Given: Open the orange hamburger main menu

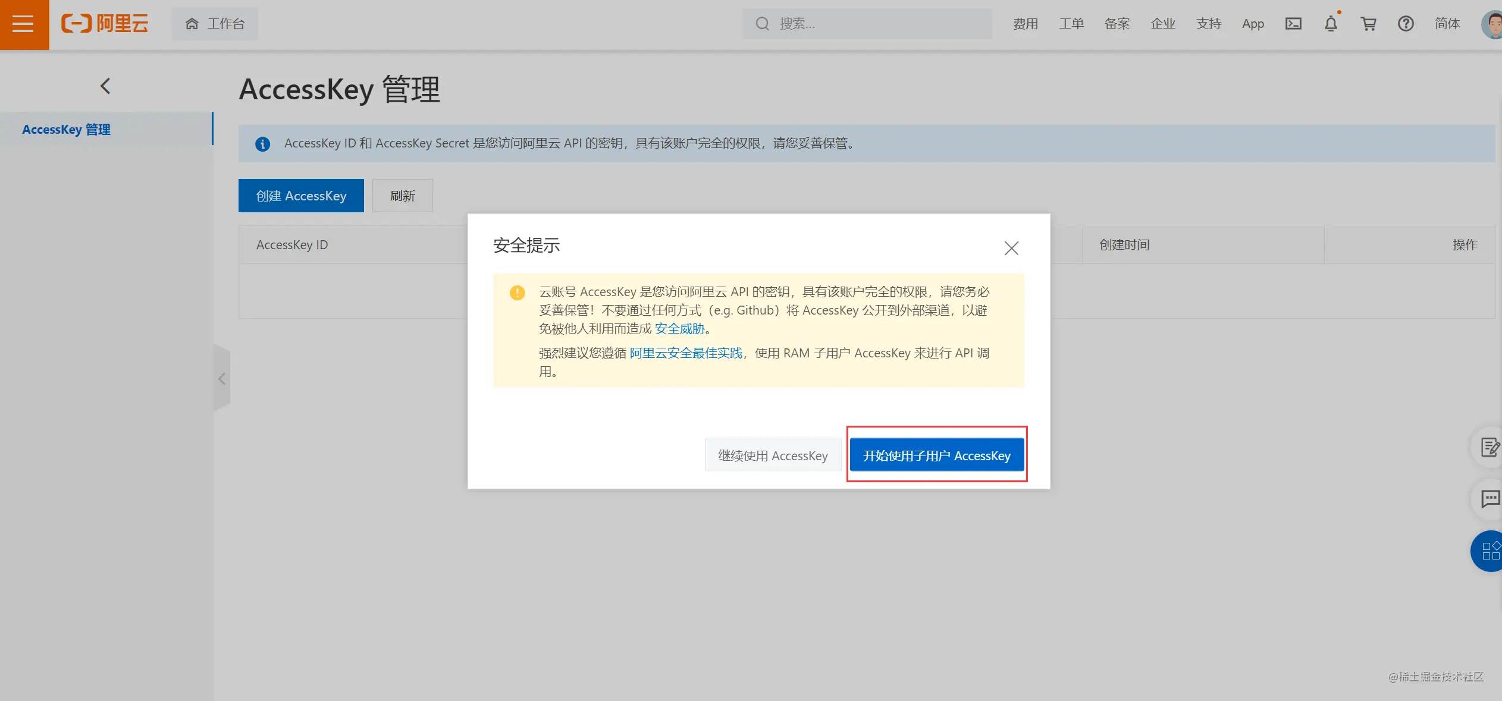Looking at the screenshot, I should [24, 24].
